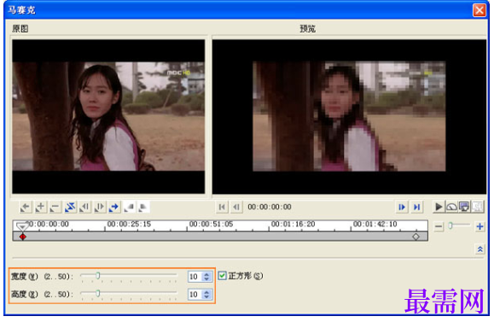Viewport: 500px width, 328px height.
Task: Decrease 宽度 with the down spinner arrow
Action: pyautogui.click(x=206, y=279)
